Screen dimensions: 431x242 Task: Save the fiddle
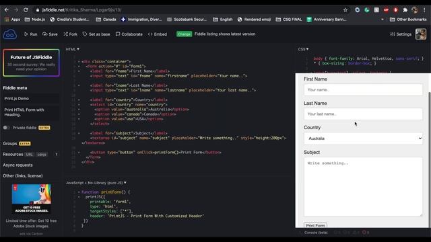pyautogui.click(x=50, y=34)
